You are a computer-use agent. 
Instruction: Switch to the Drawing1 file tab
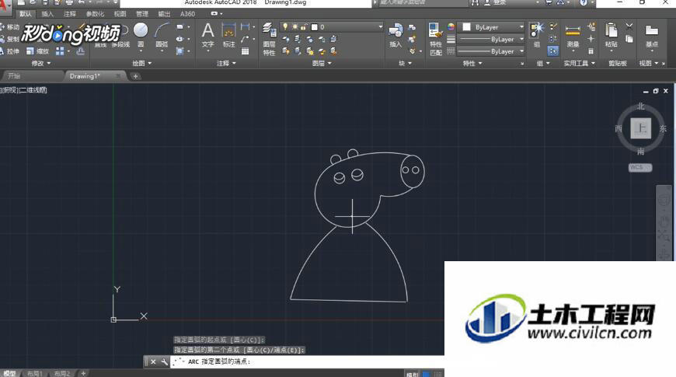coord(94,76)
